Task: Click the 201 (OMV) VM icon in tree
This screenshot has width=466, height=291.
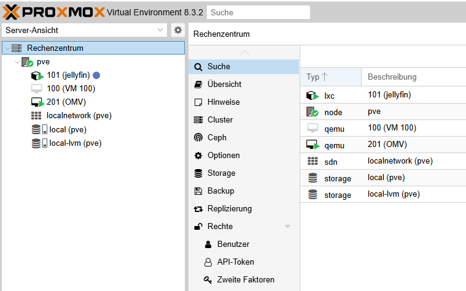Action: point(37,102)
